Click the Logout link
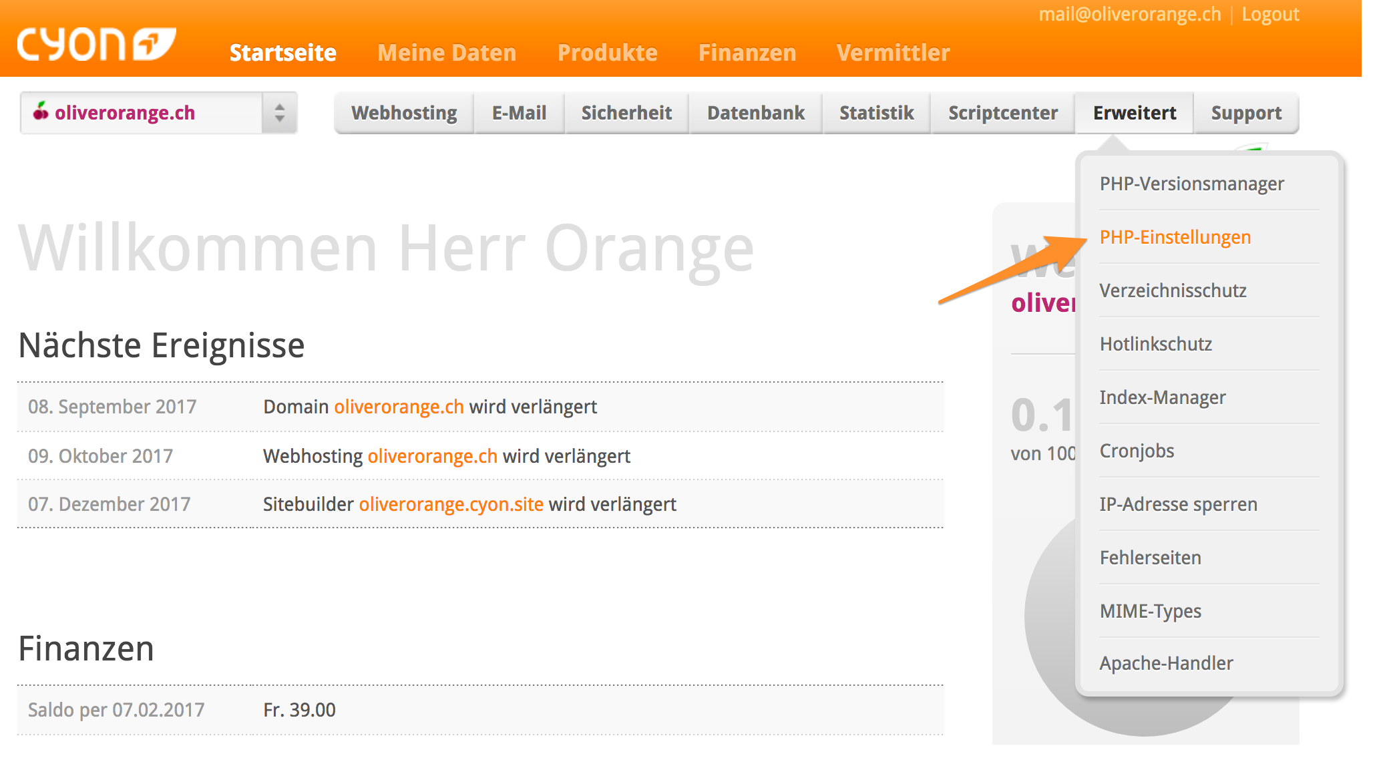Viewport: 1389px width, 772px height. click(1270, 15)
